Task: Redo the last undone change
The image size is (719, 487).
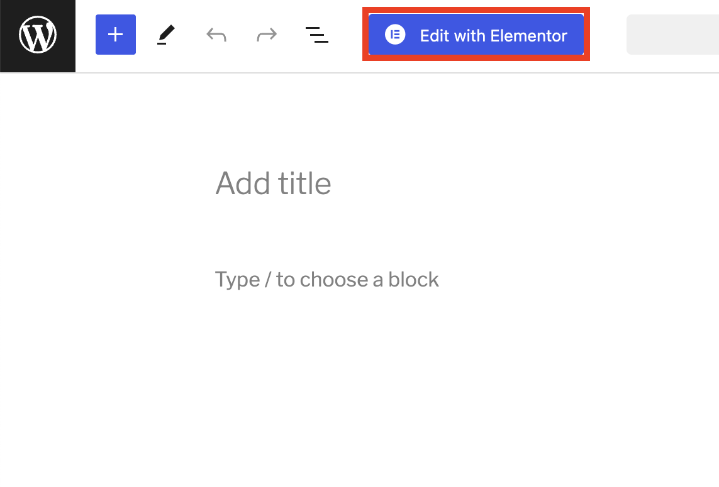Action: click(266, 35)
